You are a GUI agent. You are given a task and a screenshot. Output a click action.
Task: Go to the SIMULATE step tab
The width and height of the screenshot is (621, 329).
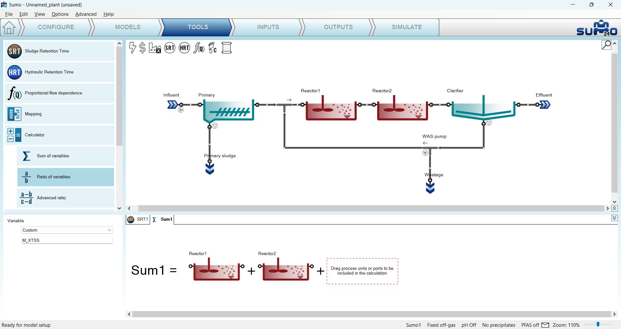tap(407, 27)
